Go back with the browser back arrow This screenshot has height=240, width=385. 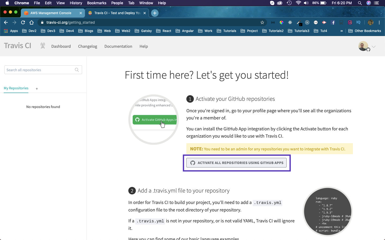pyautogui.click(x=6, y=22)
